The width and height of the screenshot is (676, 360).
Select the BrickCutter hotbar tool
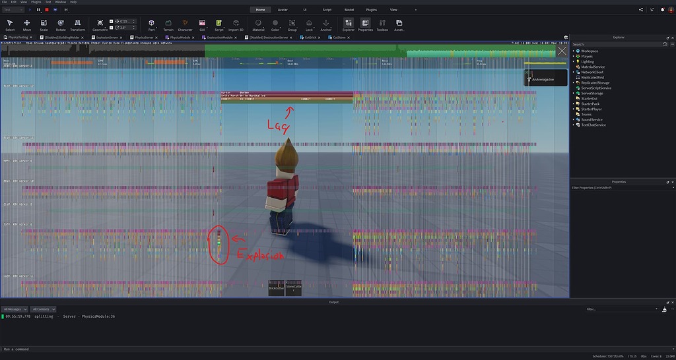tap(277, 288)
